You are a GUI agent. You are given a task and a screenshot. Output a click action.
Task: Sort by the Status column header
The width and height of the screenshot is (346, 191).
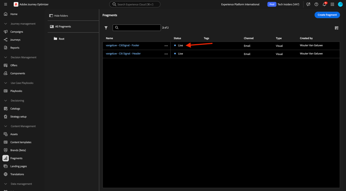[177, 38]
